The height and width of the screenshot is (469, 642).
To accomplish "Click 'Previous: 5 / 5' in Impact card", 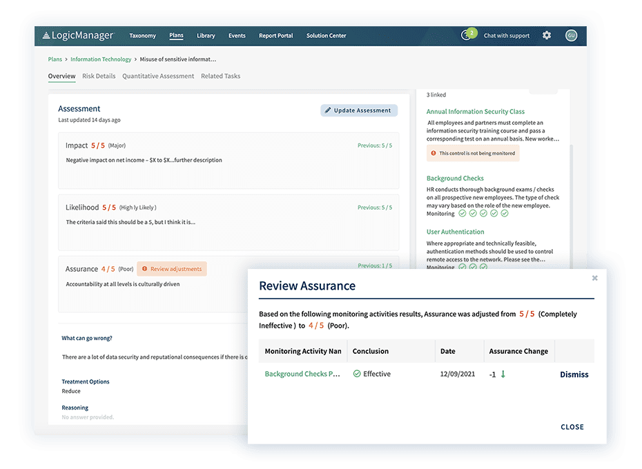I will pyautogui.click(x=375, y=146).
